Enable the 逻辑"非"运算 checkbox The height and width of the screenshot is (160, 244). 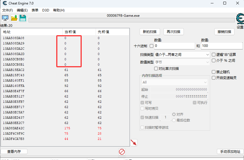(214, 54)
